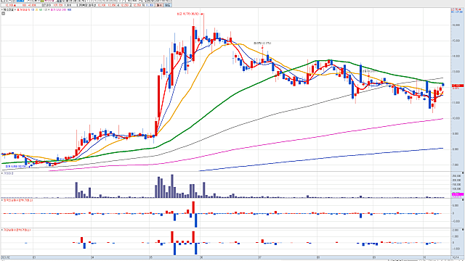Click month 05 label on date axis
465x261 pixels.
click(150, 257)
